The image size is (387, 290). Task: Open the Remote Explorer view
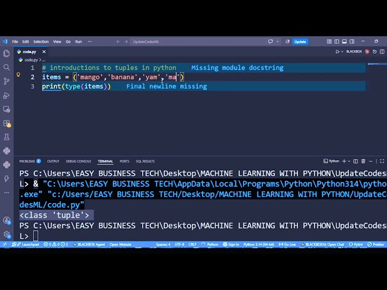[x=7, y=109]
